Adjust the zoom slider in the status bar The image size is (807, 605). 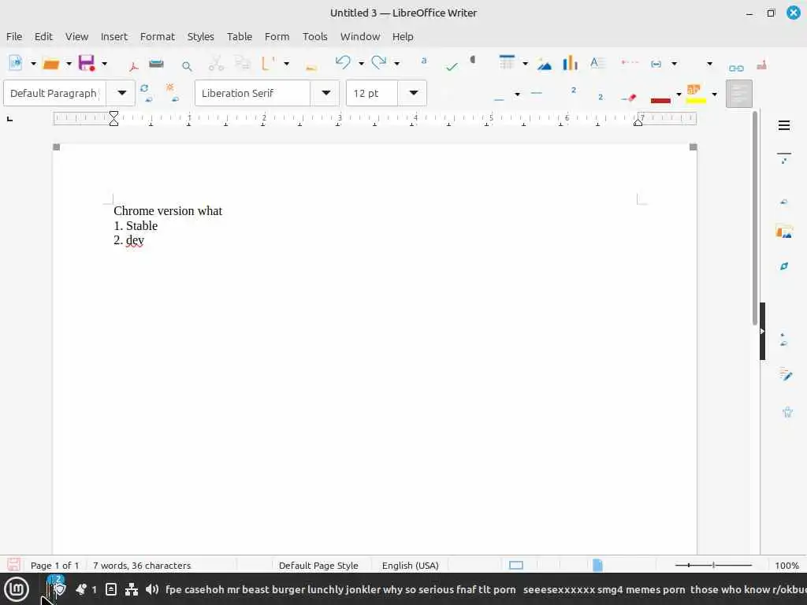(x=713, y=566)
